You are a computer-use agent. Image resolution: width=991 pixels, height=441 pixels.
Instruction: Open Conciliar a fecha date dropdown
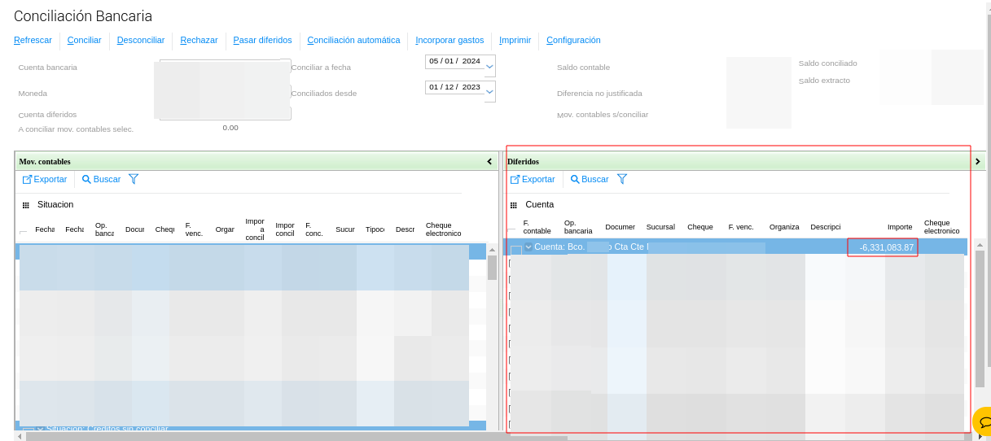[489, 66]
